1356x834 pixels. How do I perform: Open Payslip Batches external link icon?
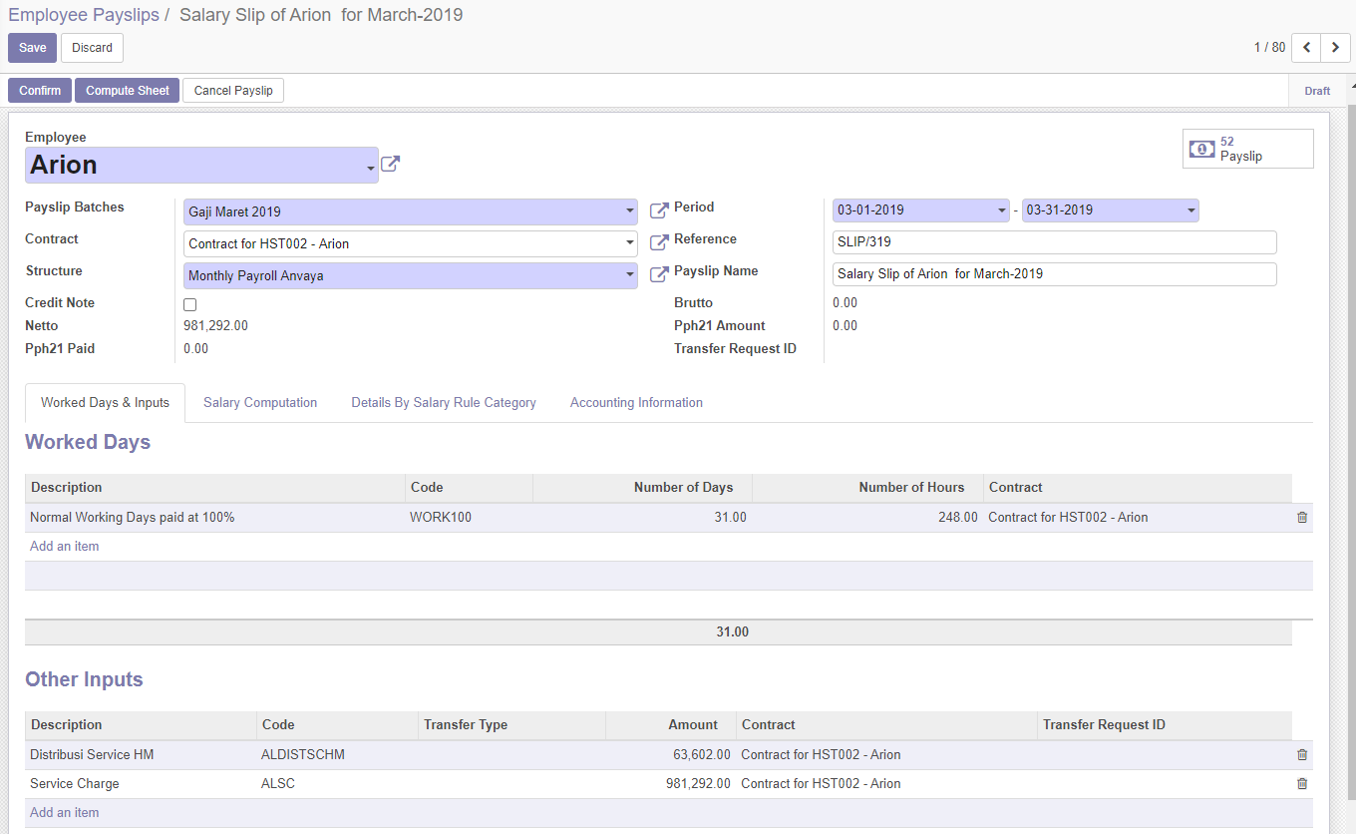659,210
